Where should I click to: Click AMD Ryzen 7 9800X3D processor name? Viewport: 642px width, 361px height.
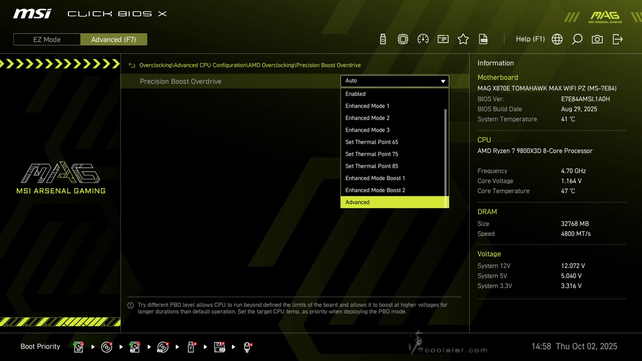[535, 151]
